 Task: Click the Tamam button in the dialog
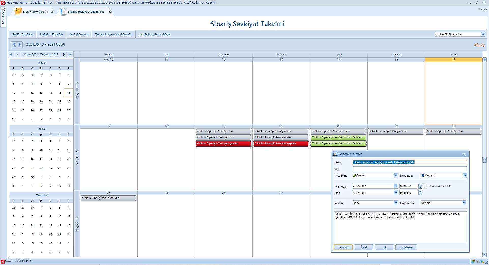coord(343,247)
